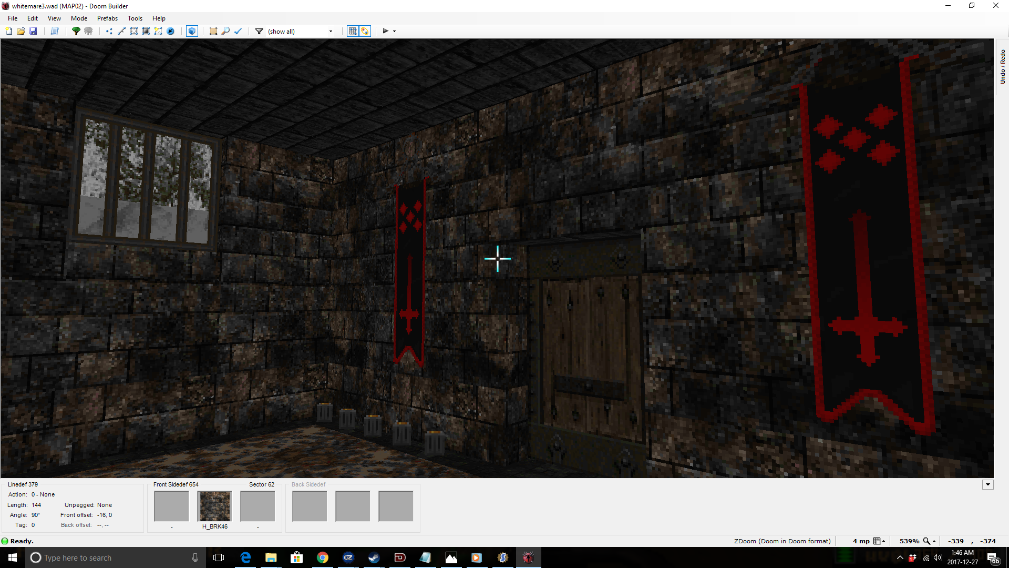This screenshot has width=1009, height=568.
Task: Click the things filter funnel icon
Action: 259,31
